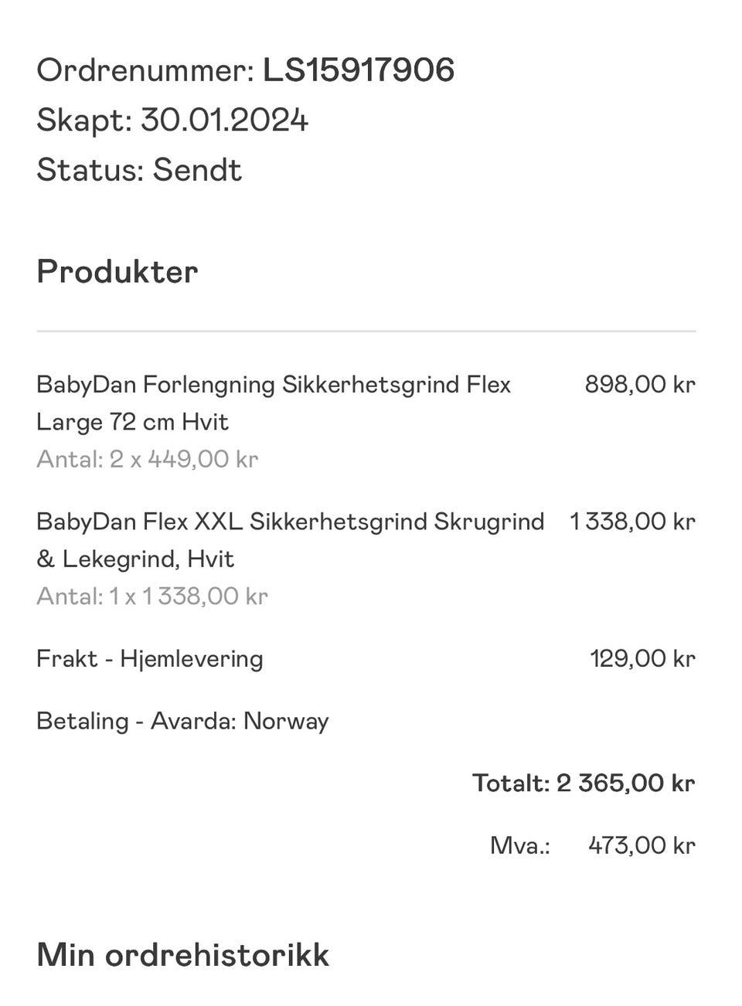Click the 1 338,00 kr line price
This screenshot has width=742, height=1006.
click(x=633, y=522)
